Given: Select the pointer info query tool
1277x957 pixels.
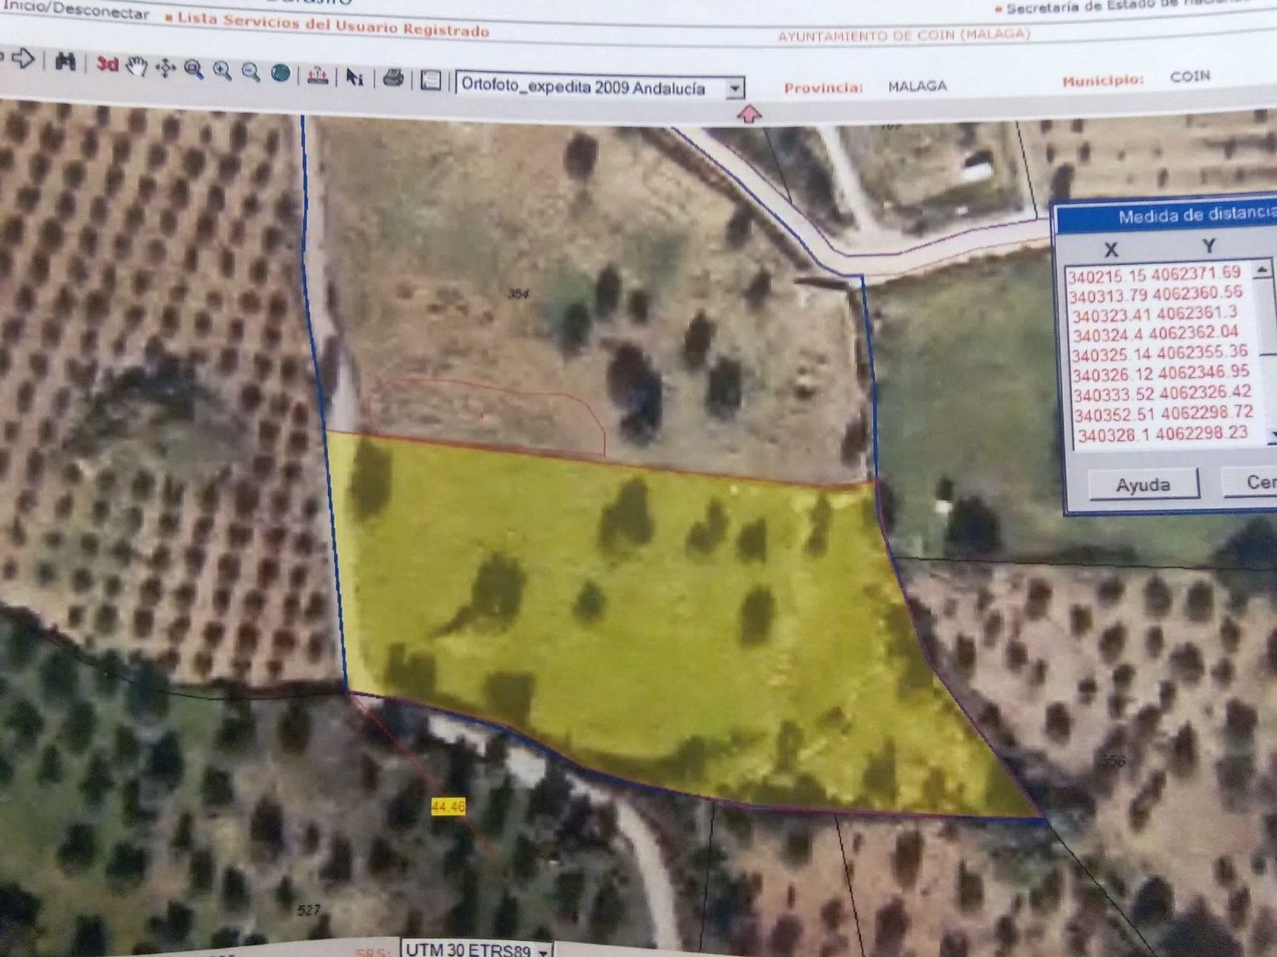Looking at the screenshot, I should point(354,77).
